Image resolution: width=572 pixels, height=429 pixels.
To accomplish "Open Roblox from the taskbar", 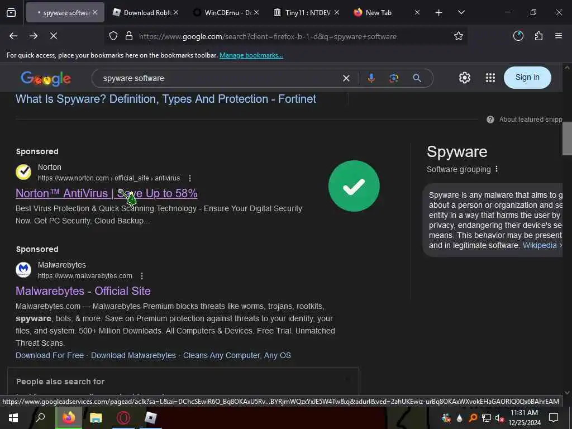I will click(x=151, y=418).
